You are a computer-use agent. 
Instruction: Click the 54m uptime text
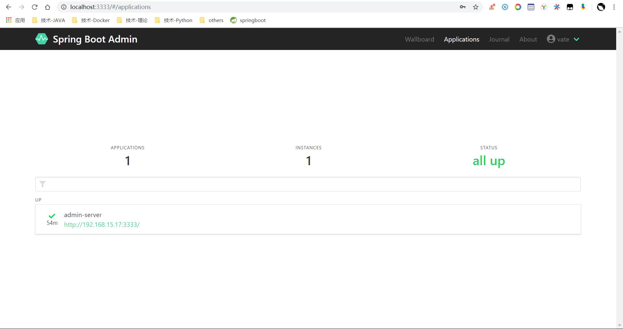(x=52, y=223)
